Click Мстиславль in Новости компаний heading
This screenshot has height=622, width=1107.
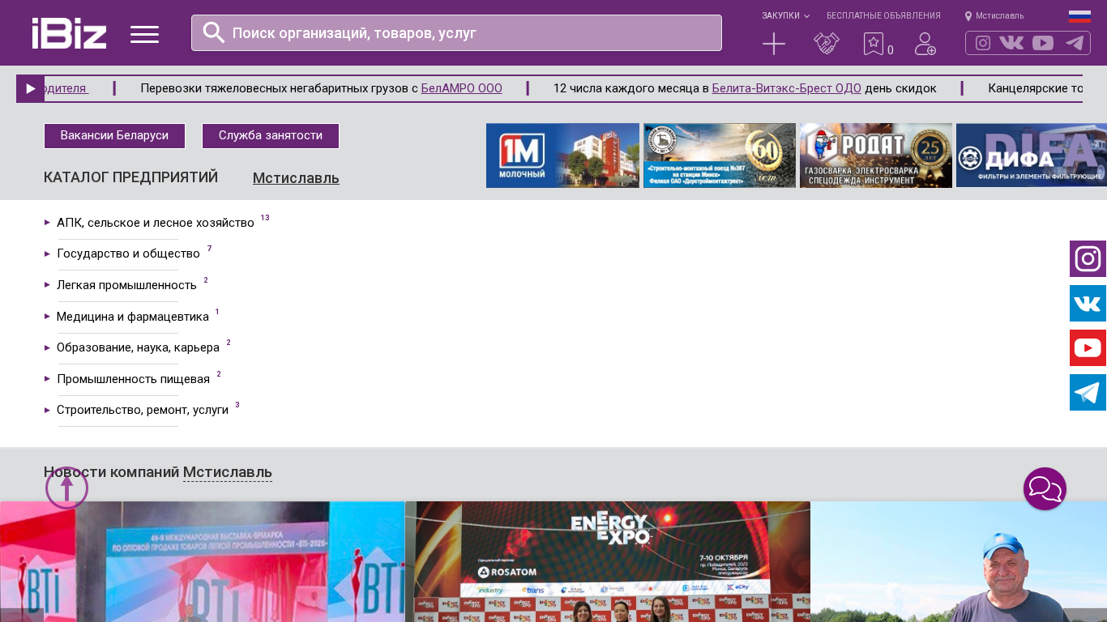pos(228,472)
